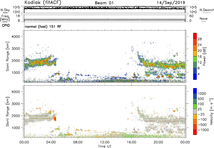Click the '-25' label on the Velocity colorbar
Viewport: 214px width, 148px height.
201,114
